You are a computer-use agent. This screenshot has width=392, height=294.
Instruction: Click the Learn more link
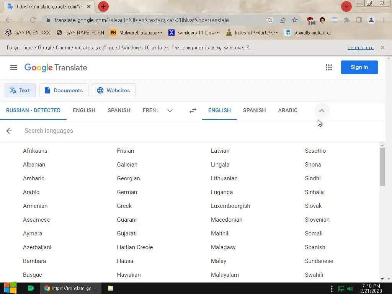click(360, 47)
